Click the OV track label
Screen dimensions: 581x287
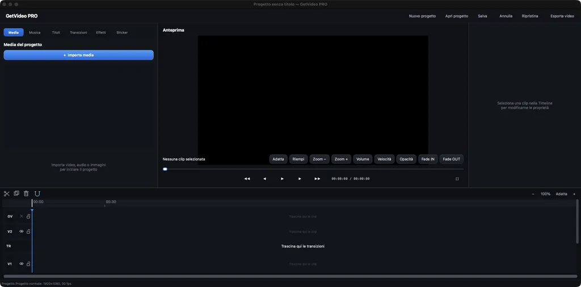(x=10, y=216)
